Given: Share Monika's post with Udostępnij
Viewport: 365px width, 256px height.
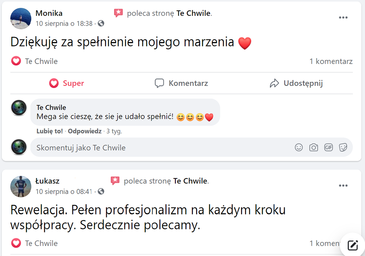Looking at the screenshot, I should tap(296, 83).
